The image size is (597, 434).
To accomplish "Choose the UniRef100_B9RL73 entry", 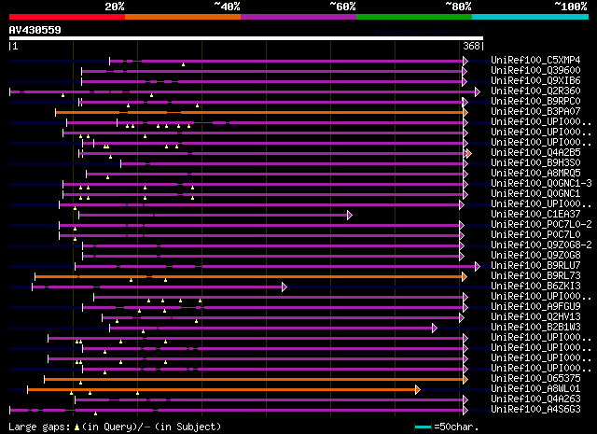I will click(535, 276).
